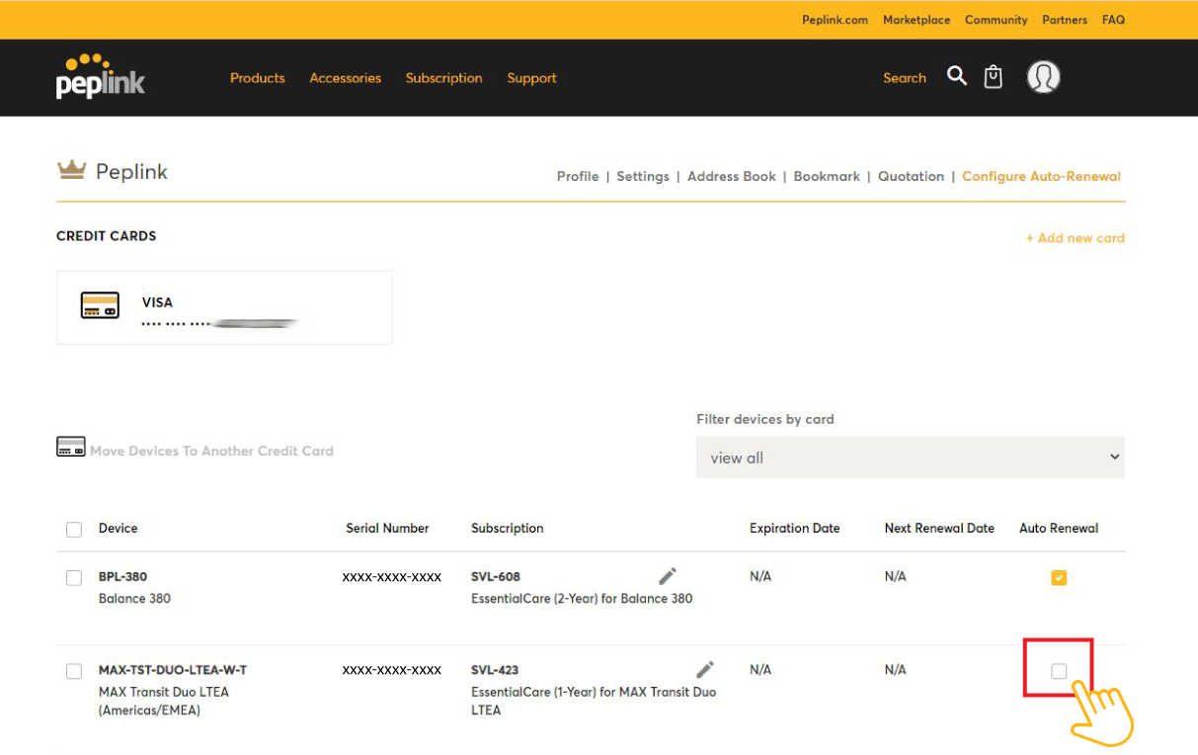Click the Expiration Date column header

794,529
